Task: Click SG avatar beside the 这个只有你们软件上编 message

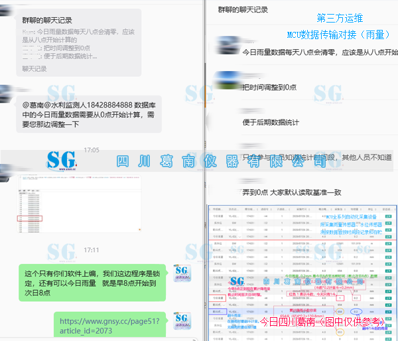Action: 182,273
